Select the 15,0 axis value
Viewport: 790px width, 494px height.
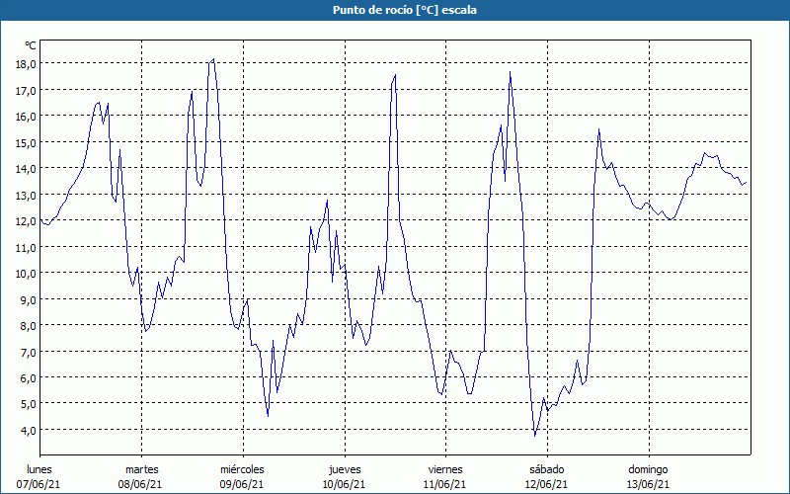pyautogui.click(x=27, y=142)
